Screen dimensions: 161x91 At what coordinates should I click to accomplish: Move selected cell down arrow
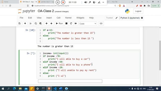(x=51, y=24)
